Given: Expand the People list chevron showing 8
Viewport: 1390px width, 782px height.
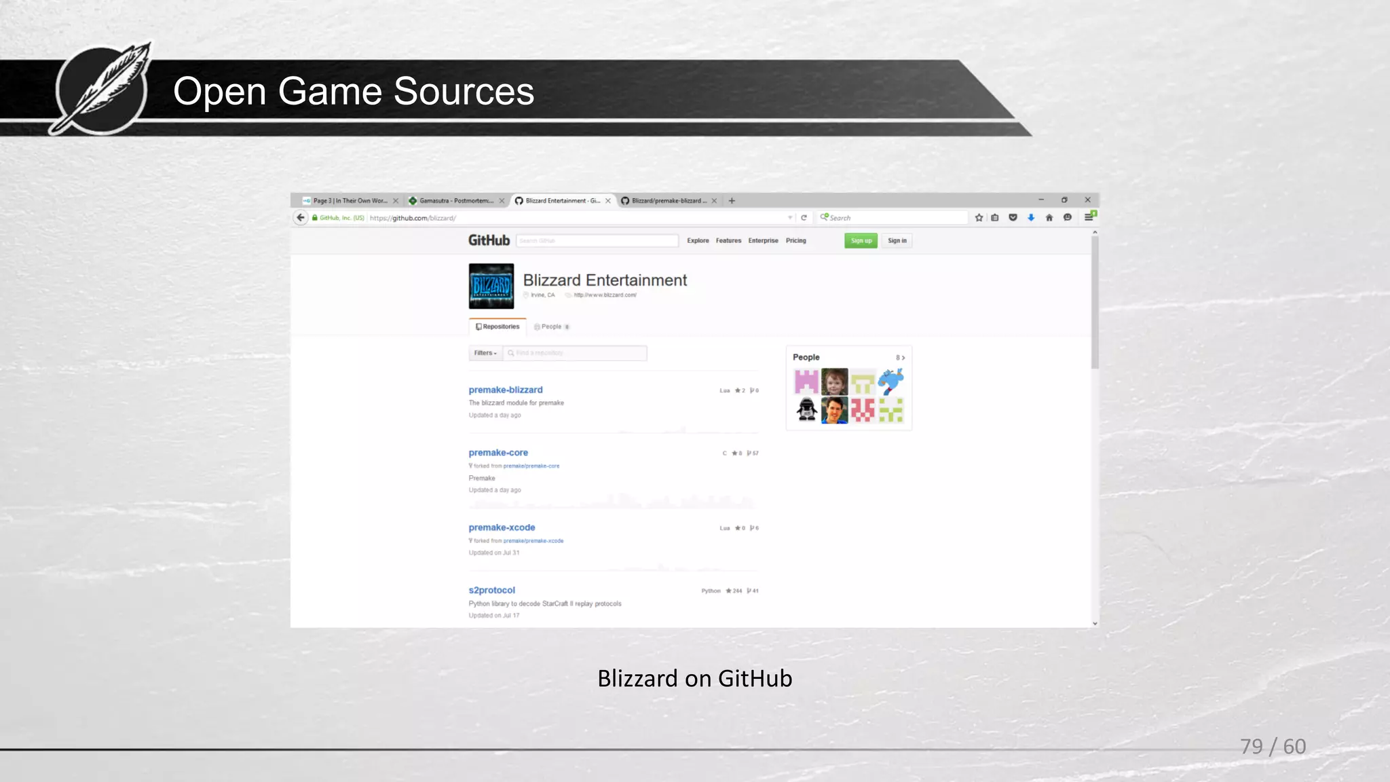Looking at the screenshot, I should click(901, 358).
